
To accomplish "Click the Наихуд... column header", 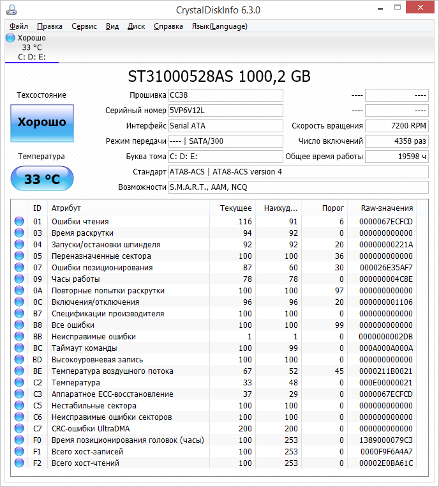I will [278, 208].
